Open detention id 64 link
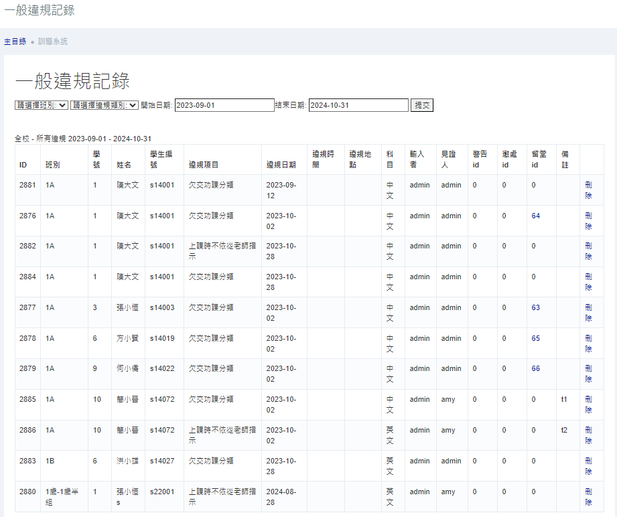The height and width of the screenshot is (517, 617). point(535,216)
